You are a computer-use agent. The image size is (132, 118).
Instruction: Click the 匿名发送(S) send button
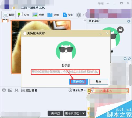coord(73,113)
